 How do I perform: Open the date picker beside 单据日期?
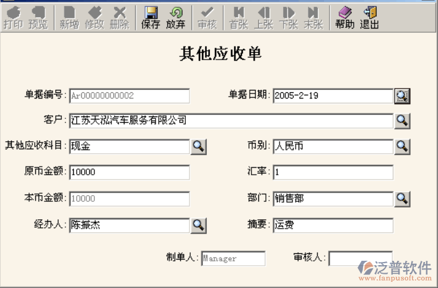403,95
